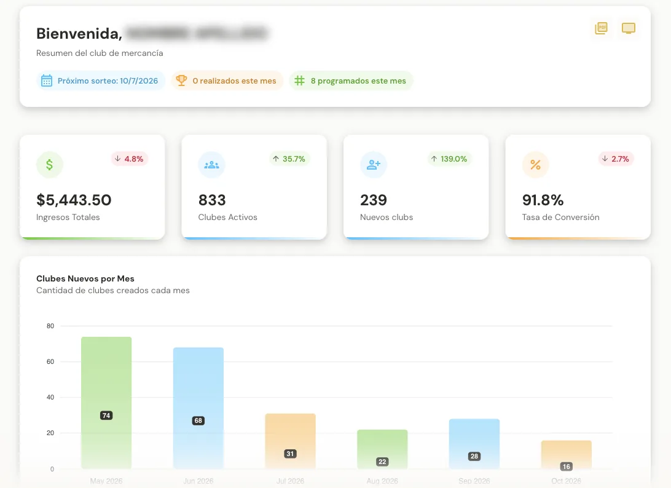Click the 74 value label on chart
The height and width of the screenshot is (488, 671).
pyautogui.click(x=106, y=415)
